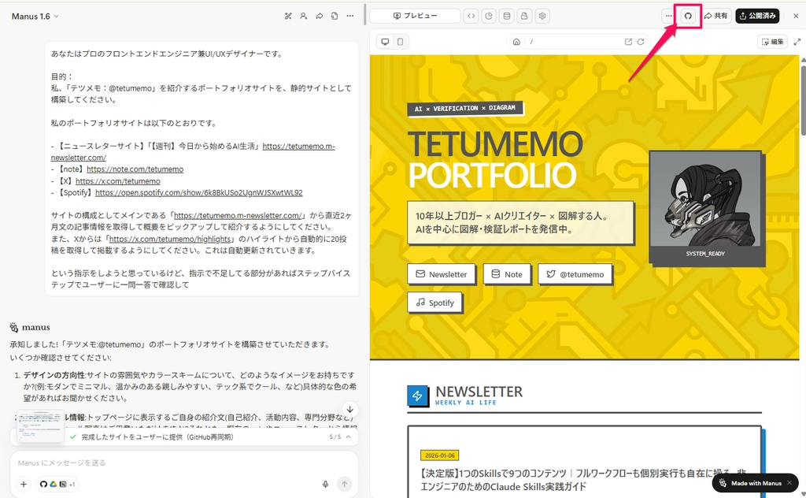Click the share arrow icon in chat header
The width and height of the screenshot is (806, 498).
click(x=320, y=16)
